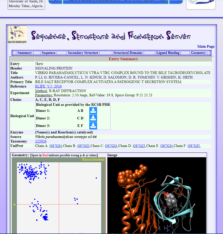Click the primary title BILE SALT RECEPTOR text
223x234 pixels.
109,82
